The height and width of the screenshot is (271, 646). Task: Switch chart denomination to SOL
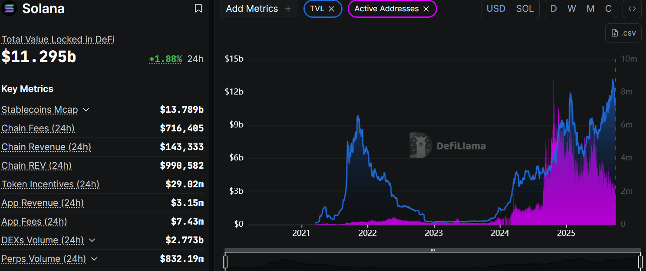(525, 9)
